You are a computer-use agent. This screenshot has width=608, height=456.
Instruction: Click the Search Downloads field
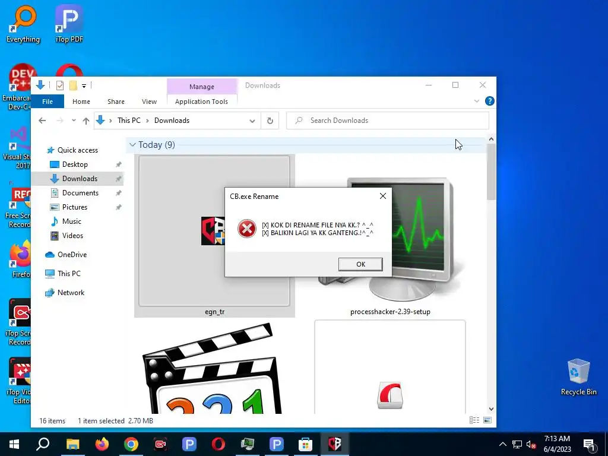click(387, 121)
